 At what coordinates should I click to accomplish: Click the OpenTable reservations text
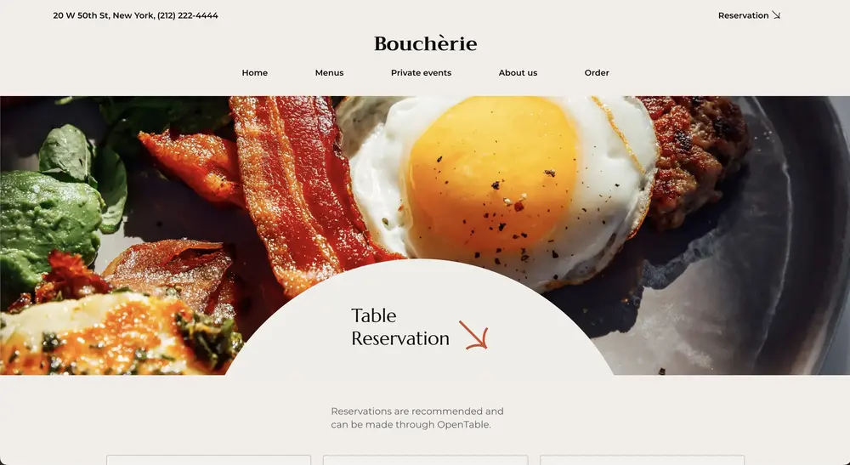[417, 418]
